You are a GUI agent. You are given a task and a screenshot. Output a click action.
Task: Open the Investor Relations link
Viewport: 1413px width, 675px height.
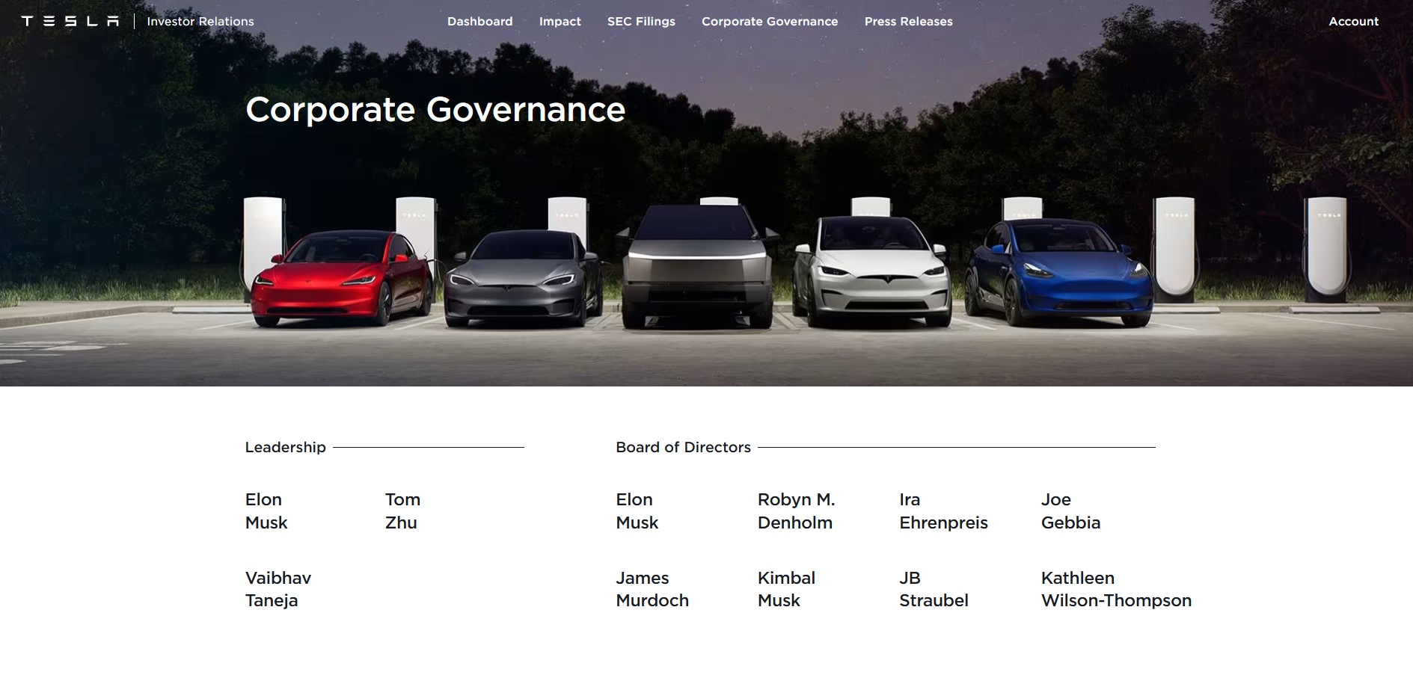coord(200,22)
